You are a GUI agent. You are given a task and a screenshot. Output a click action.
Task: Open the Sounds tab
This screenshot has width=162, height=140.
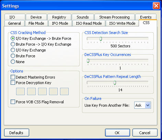coord(83,17)
